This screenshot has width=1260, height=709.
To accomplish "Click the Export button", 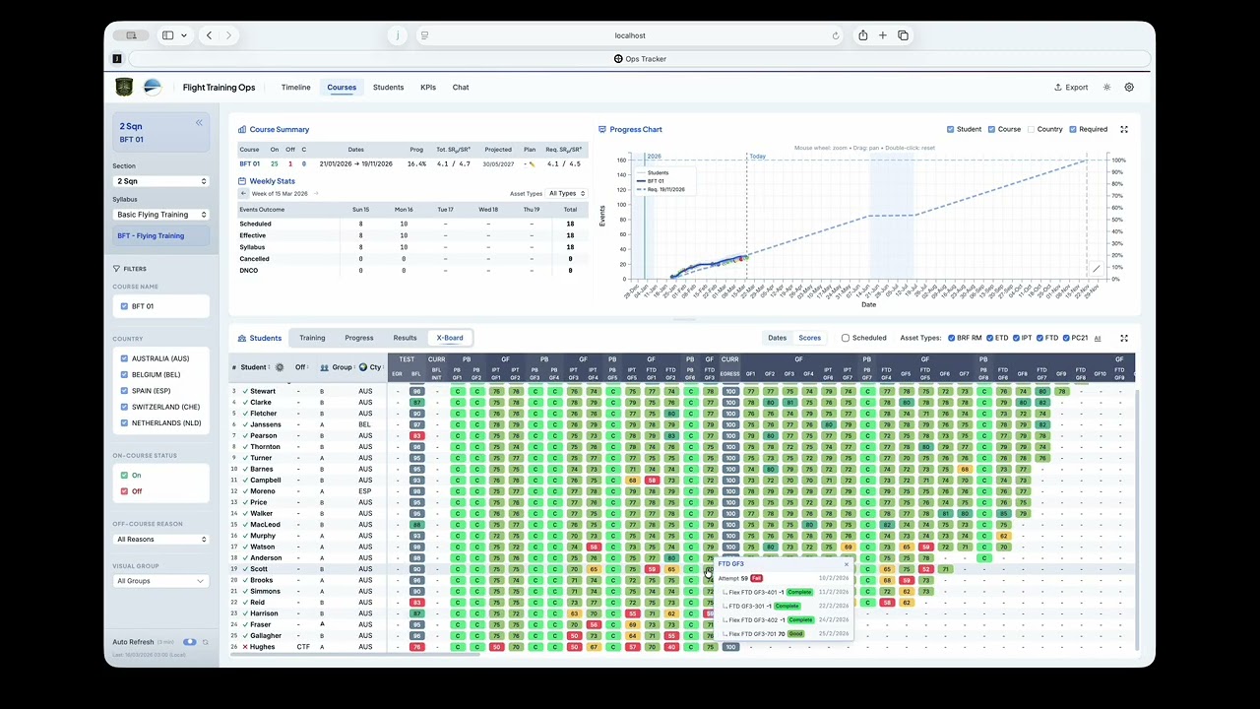I will pyautogui.click(x=1071, y=88).
